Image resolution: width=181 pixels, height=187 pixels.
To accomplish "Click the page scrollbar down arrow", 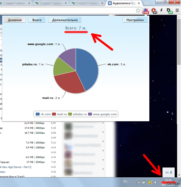I will 179,175.
